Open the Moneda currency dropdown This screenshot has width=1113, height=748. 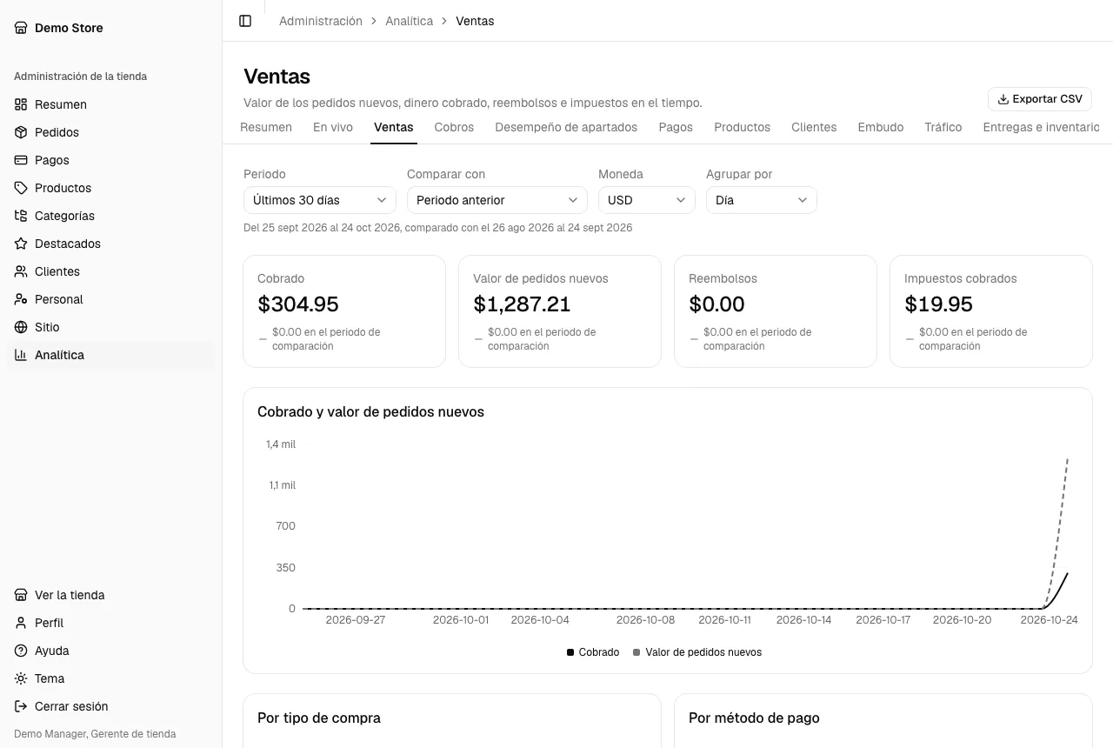click(647, 200)
